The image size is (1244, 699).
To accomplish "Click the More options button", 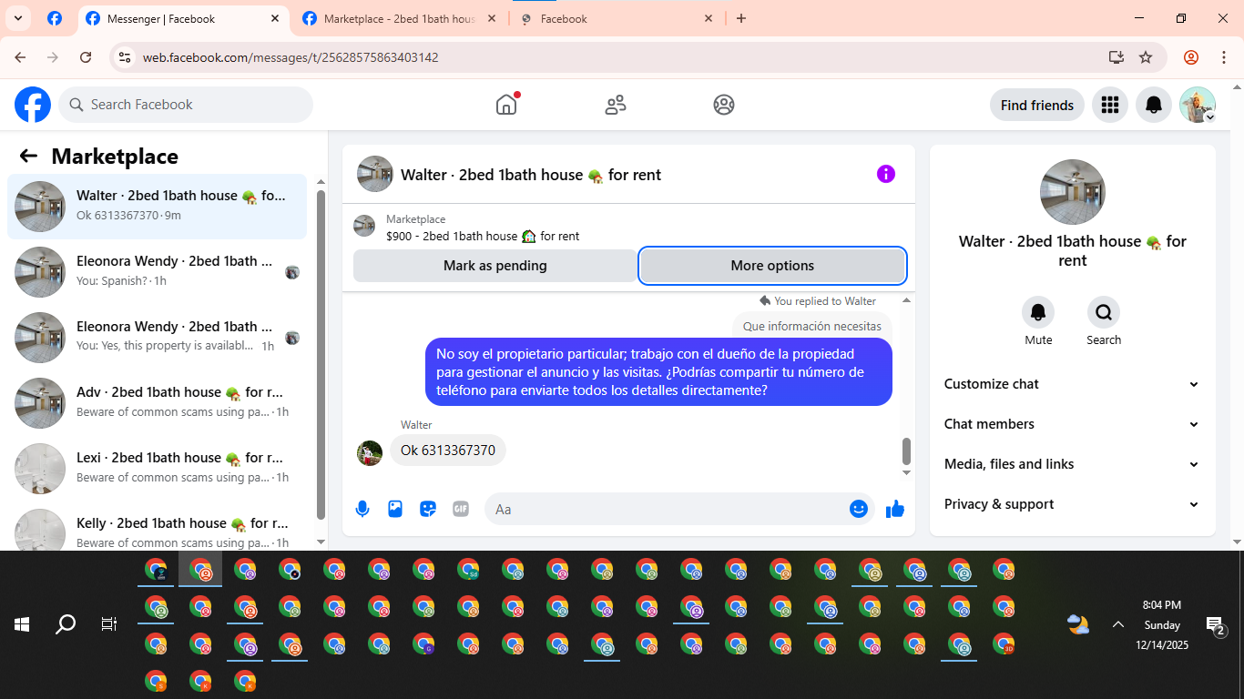I will pos(772,266).
